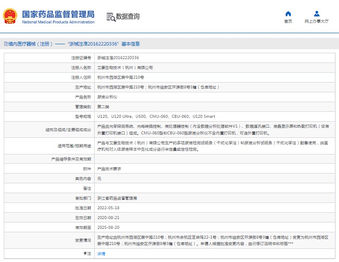The height and width of the screenshot is (262, 339).
Task: Click the 变更情况 description text
Action: 213,240
